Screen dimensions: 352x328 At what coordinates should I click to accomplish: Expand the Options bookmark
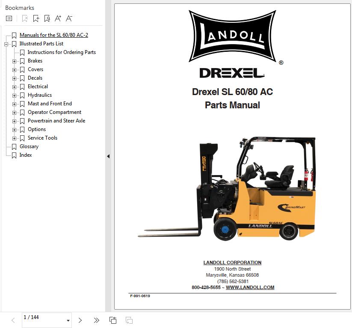click(14, 130)
